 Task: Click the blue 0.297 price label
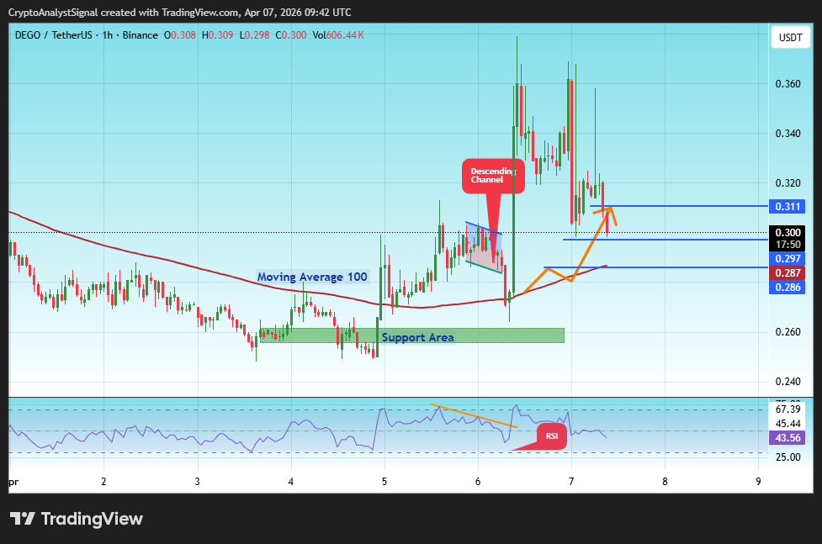pos(788,258)
